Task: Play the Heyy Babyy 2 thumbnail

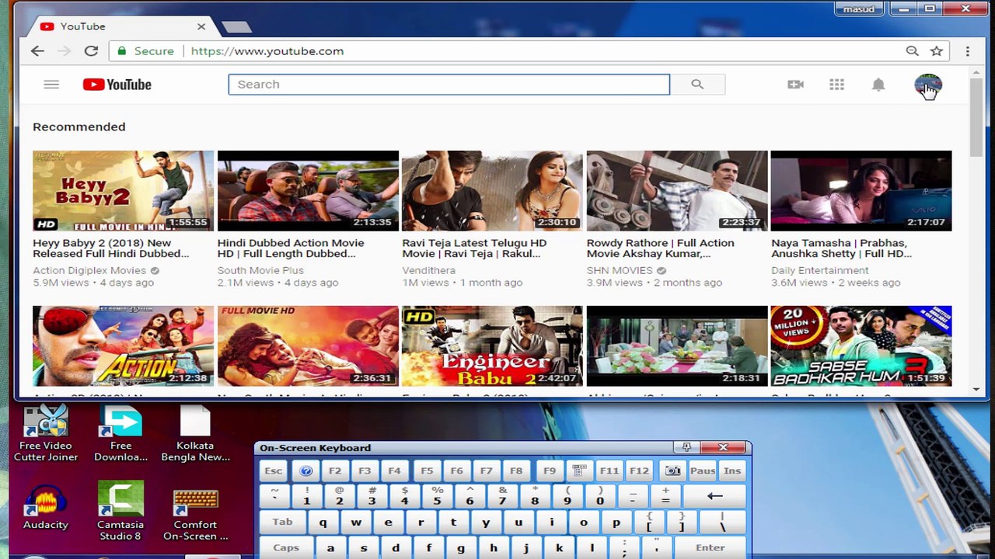Action: coord(123,191)
